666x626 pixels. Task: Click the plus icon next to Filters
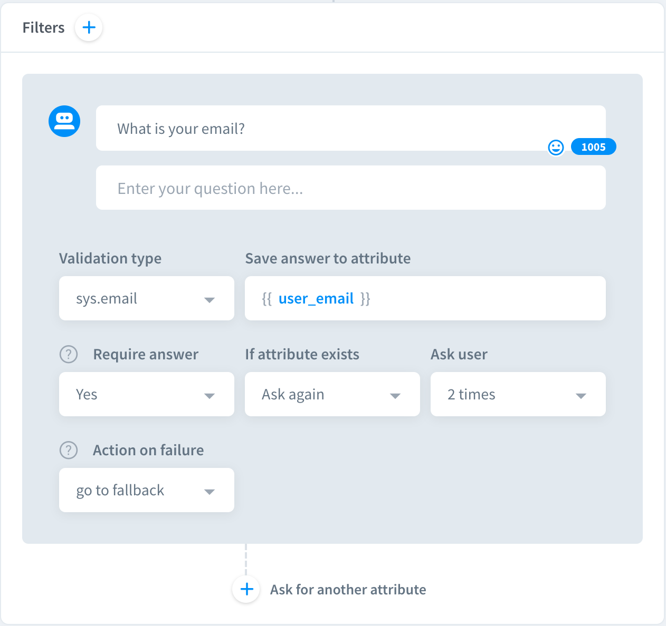(89, 27)
